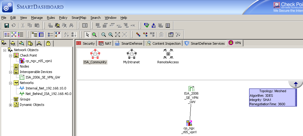Select Internal_Net_192.168.10.0 network

click(46, 88)
